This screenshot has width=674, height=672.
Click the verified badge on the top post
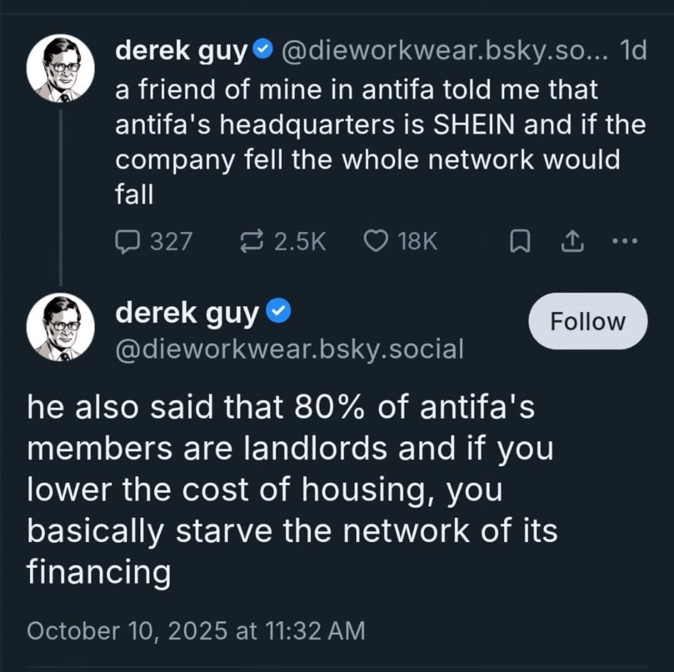(262, 51)
